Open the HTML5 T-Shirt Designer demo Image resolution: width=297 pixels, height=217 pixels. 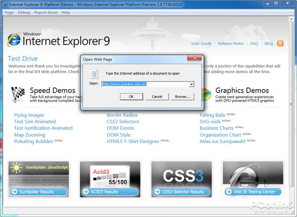133,141
